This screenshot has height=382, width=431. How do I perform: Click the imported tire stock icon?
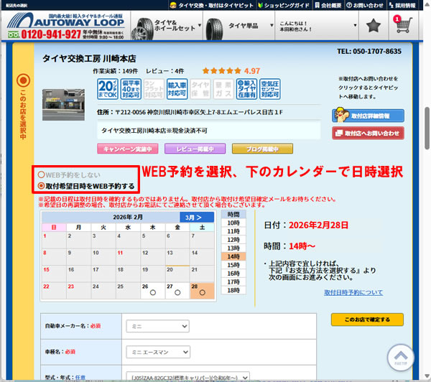[246, 89]
